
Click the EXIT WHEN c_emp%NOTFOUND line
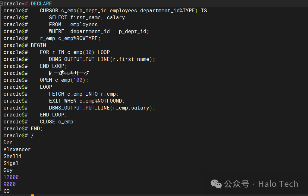click(87, 101)
